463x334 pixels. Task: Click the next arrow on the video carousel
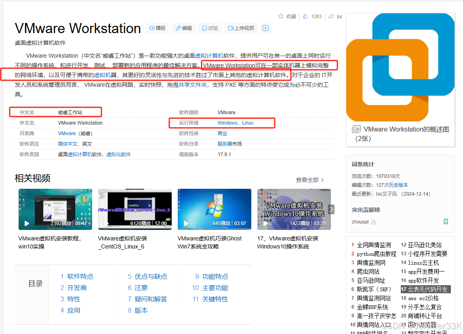331,209
